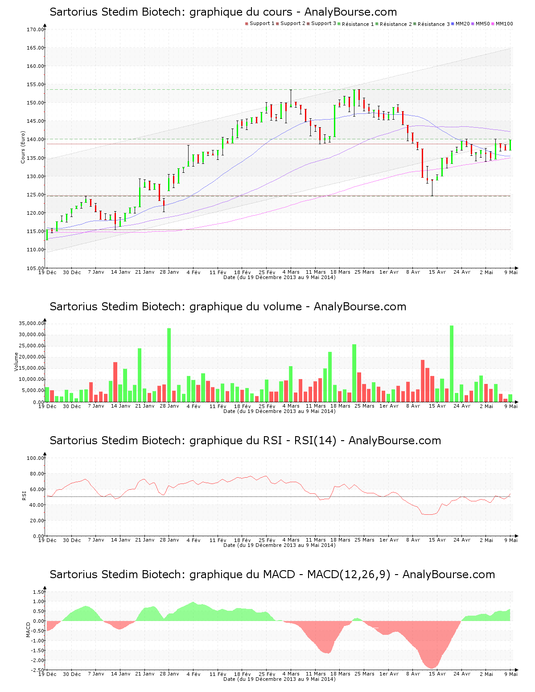Viewport: 535px width, 692px height.
Task: Select the 'Résistance 1' legend label
Action: tap(358, 24)
